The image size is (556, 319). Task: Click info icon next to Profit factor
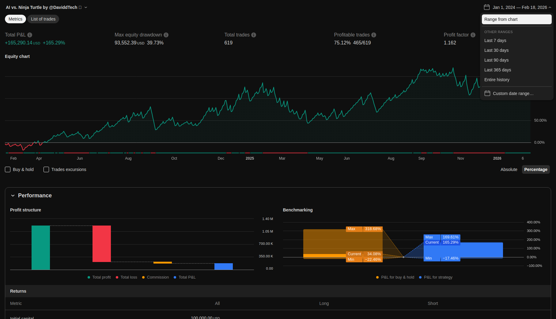[x=473, y=35]
